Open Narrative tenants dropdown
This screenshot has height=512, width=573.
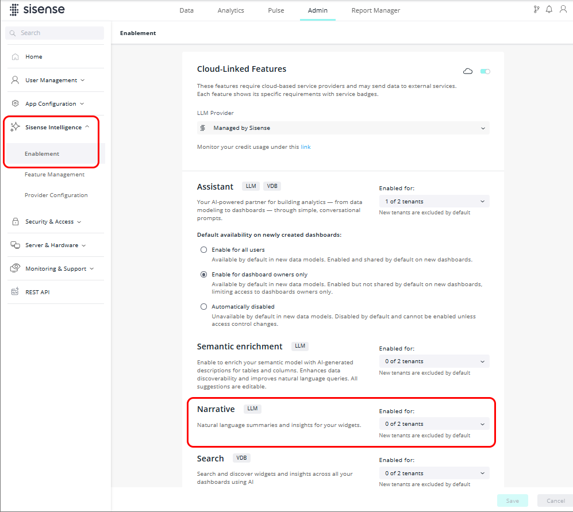pos(434,424)
